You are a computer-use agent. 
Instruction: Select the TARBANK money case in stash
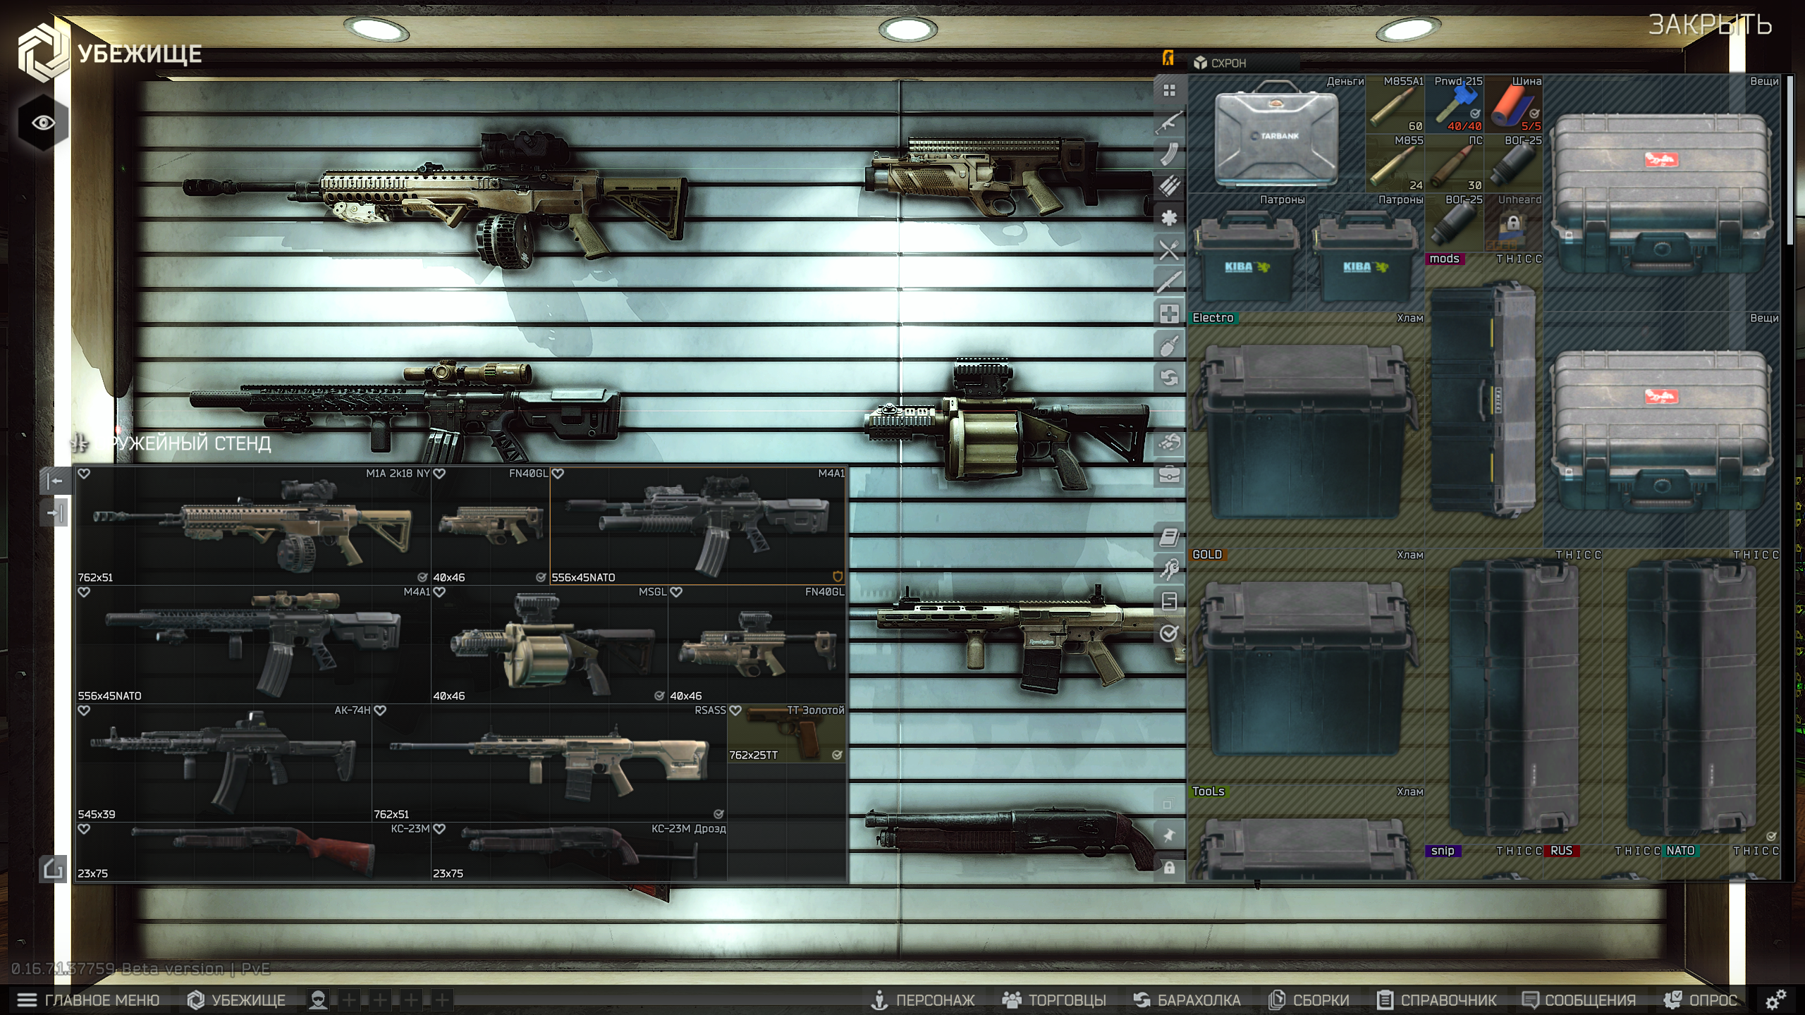(x=1277, y=134)
